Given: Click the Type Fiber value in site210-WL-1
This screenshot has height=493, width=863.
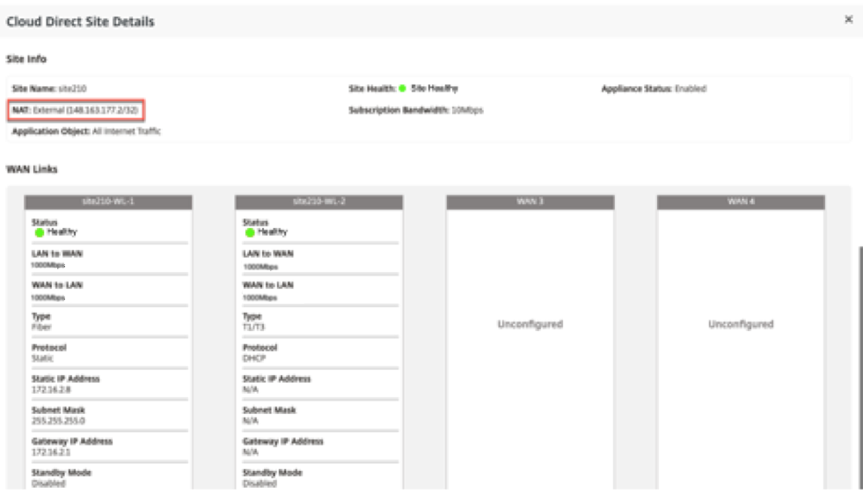Looking at the screenshot, I should pos(41,327).
